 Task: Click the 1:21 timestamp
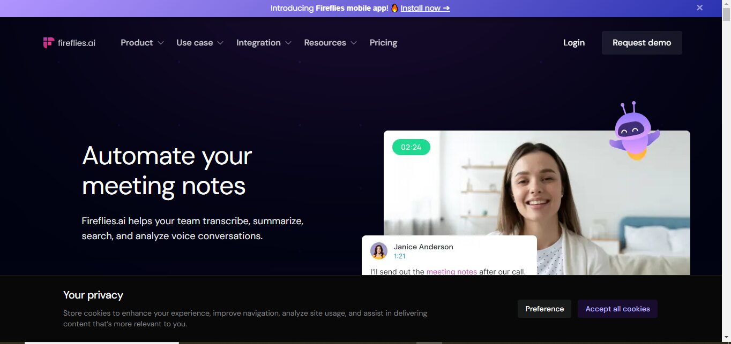[400, 256]
